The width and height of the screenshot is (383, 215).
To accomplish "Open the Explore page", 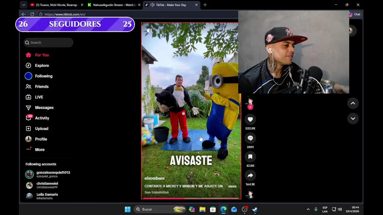I will click(x=37, y=65).
